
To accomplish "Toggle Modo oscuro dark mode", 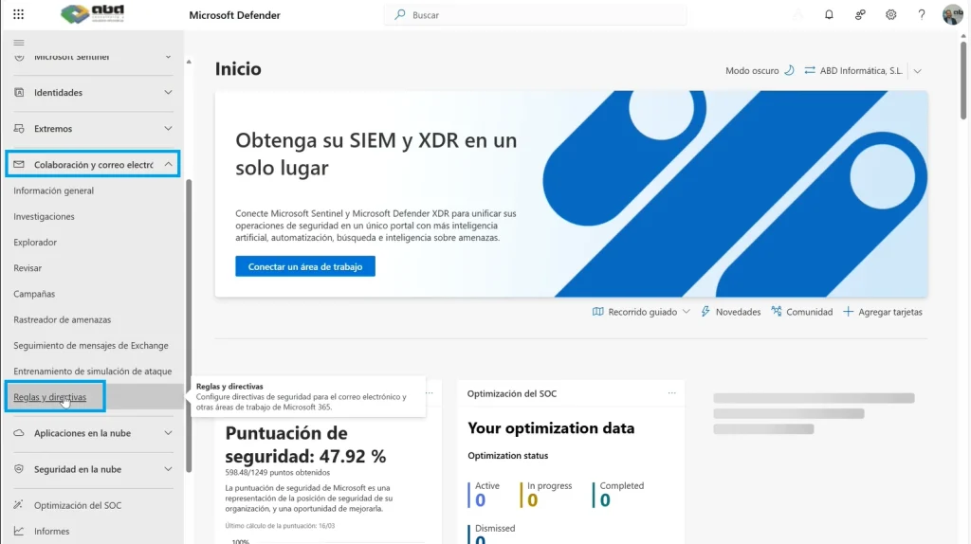I will click(x=760, y=70).
